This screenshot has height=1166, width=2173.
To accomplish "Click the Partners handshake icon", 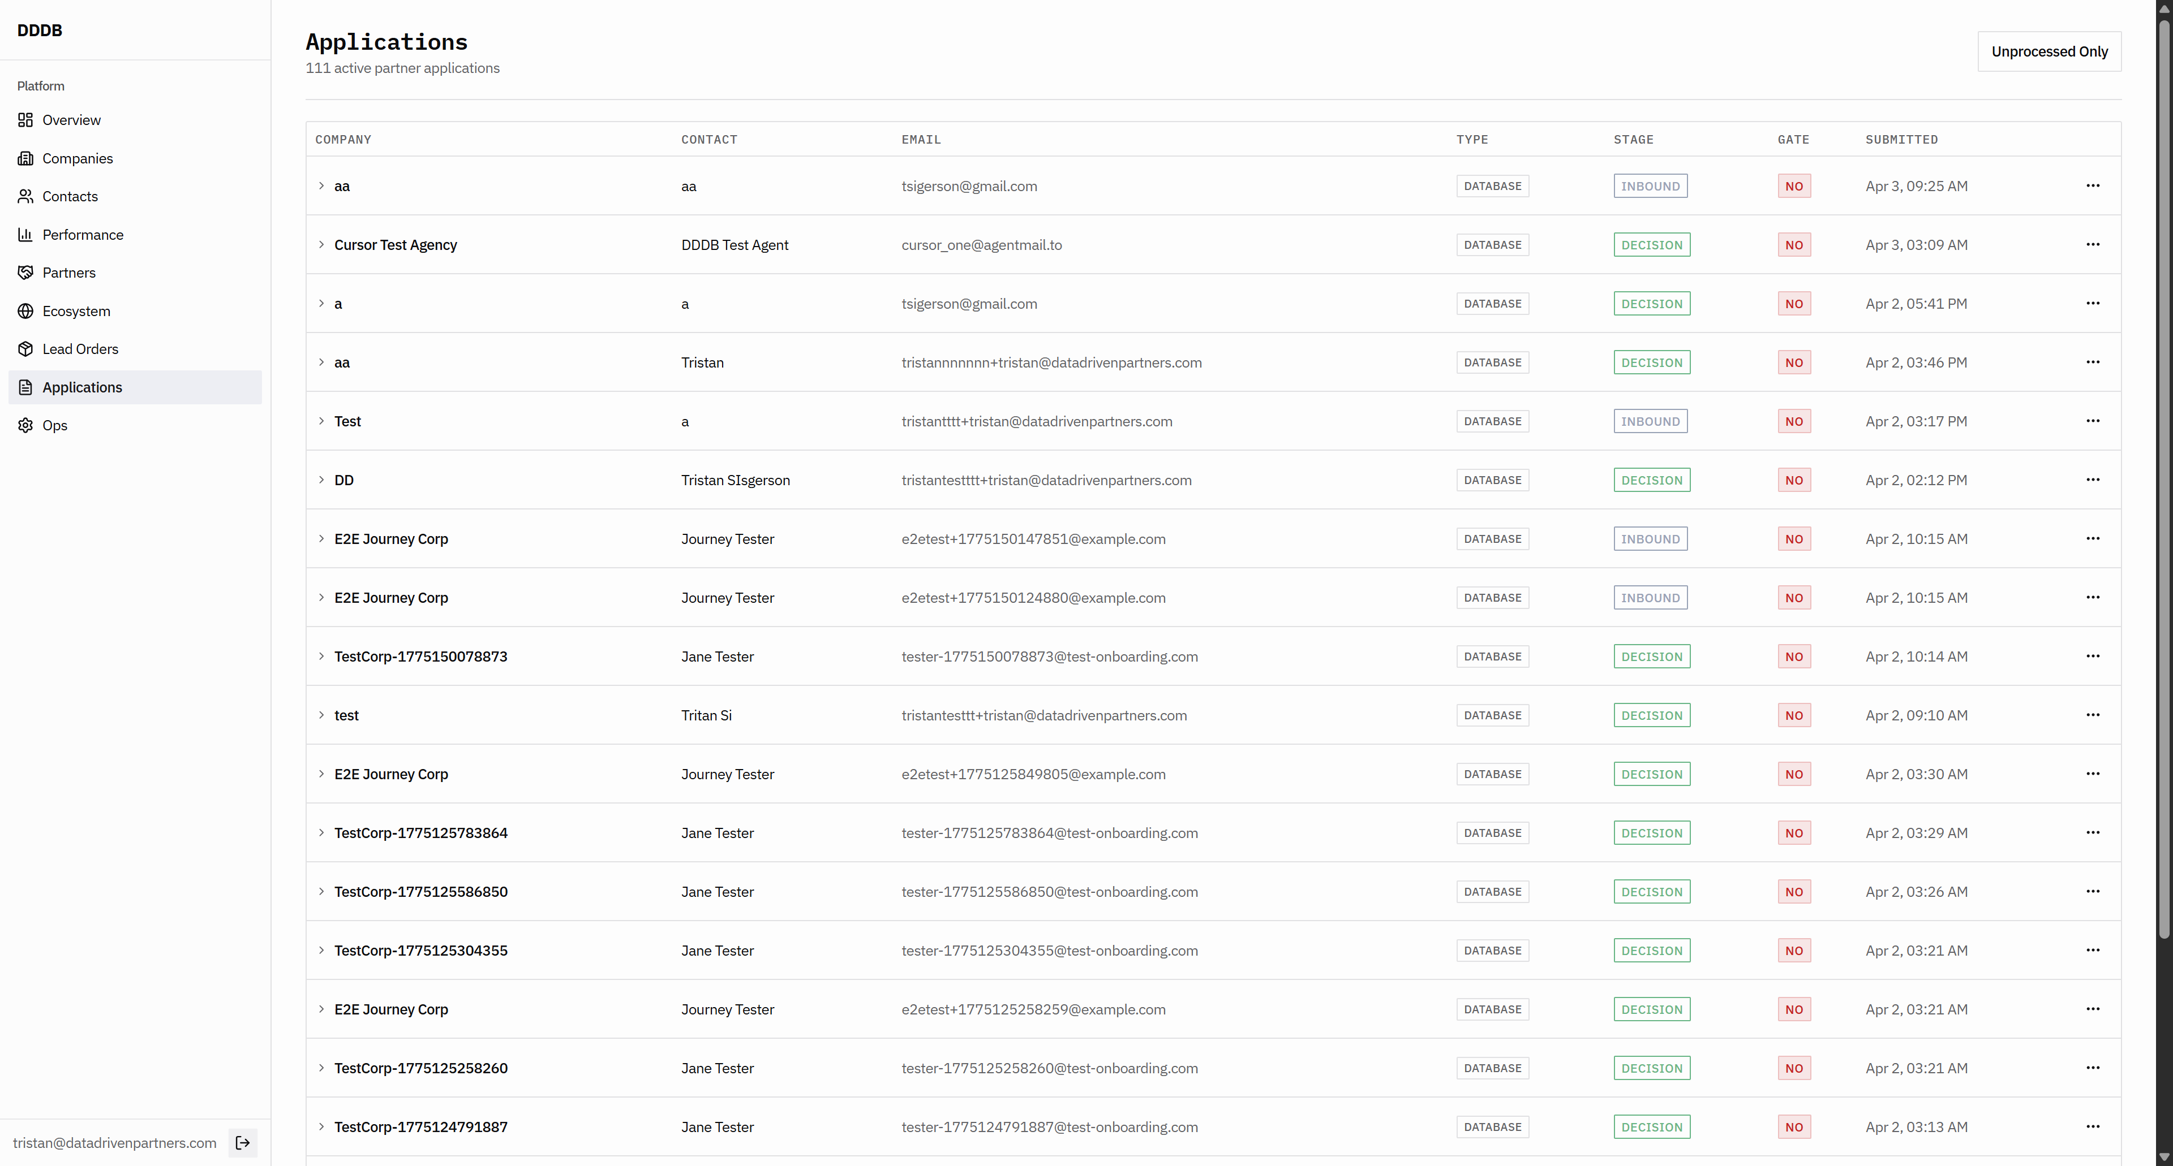I will point(25,273).
